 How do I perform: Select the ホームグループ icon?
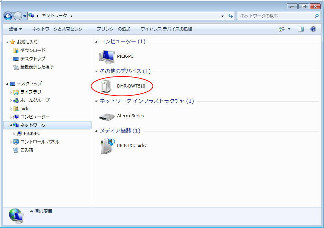(16, 100)
